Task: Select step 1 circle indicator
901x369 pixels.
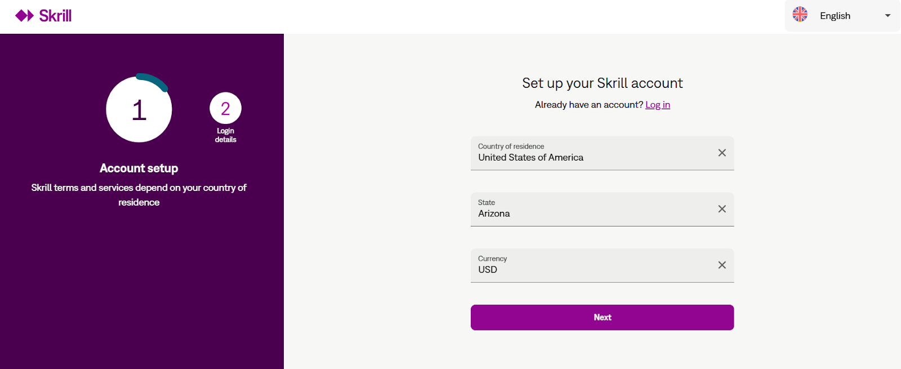Action: [139, 109]
